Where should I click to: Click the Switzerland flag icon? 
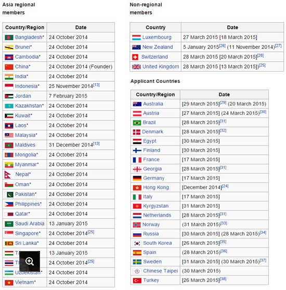point(135,57)
